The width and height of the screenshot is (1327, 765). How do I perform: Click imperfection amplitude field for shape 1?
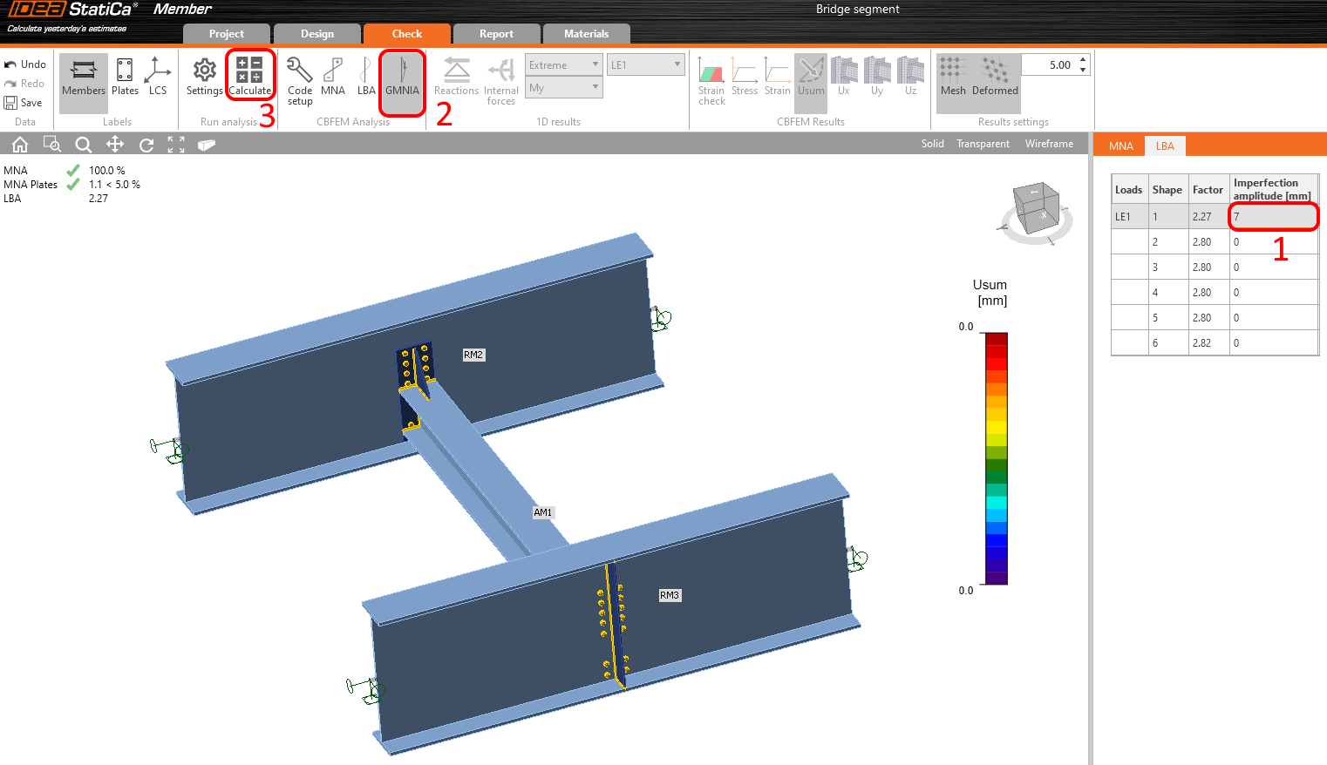pyautogui.click(x=1272, y=217)
